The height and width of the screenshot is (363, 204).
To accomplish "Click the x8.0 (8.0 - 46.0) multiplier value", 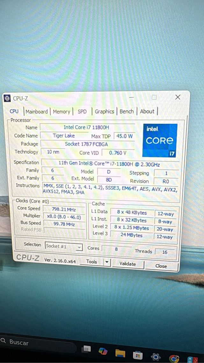I will point(64,217).
